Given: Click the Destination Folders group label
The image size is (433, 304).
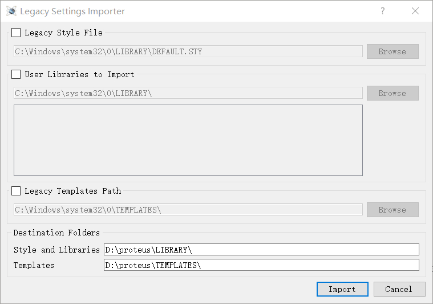Looking at the screenshot, I should pos(56,233).
